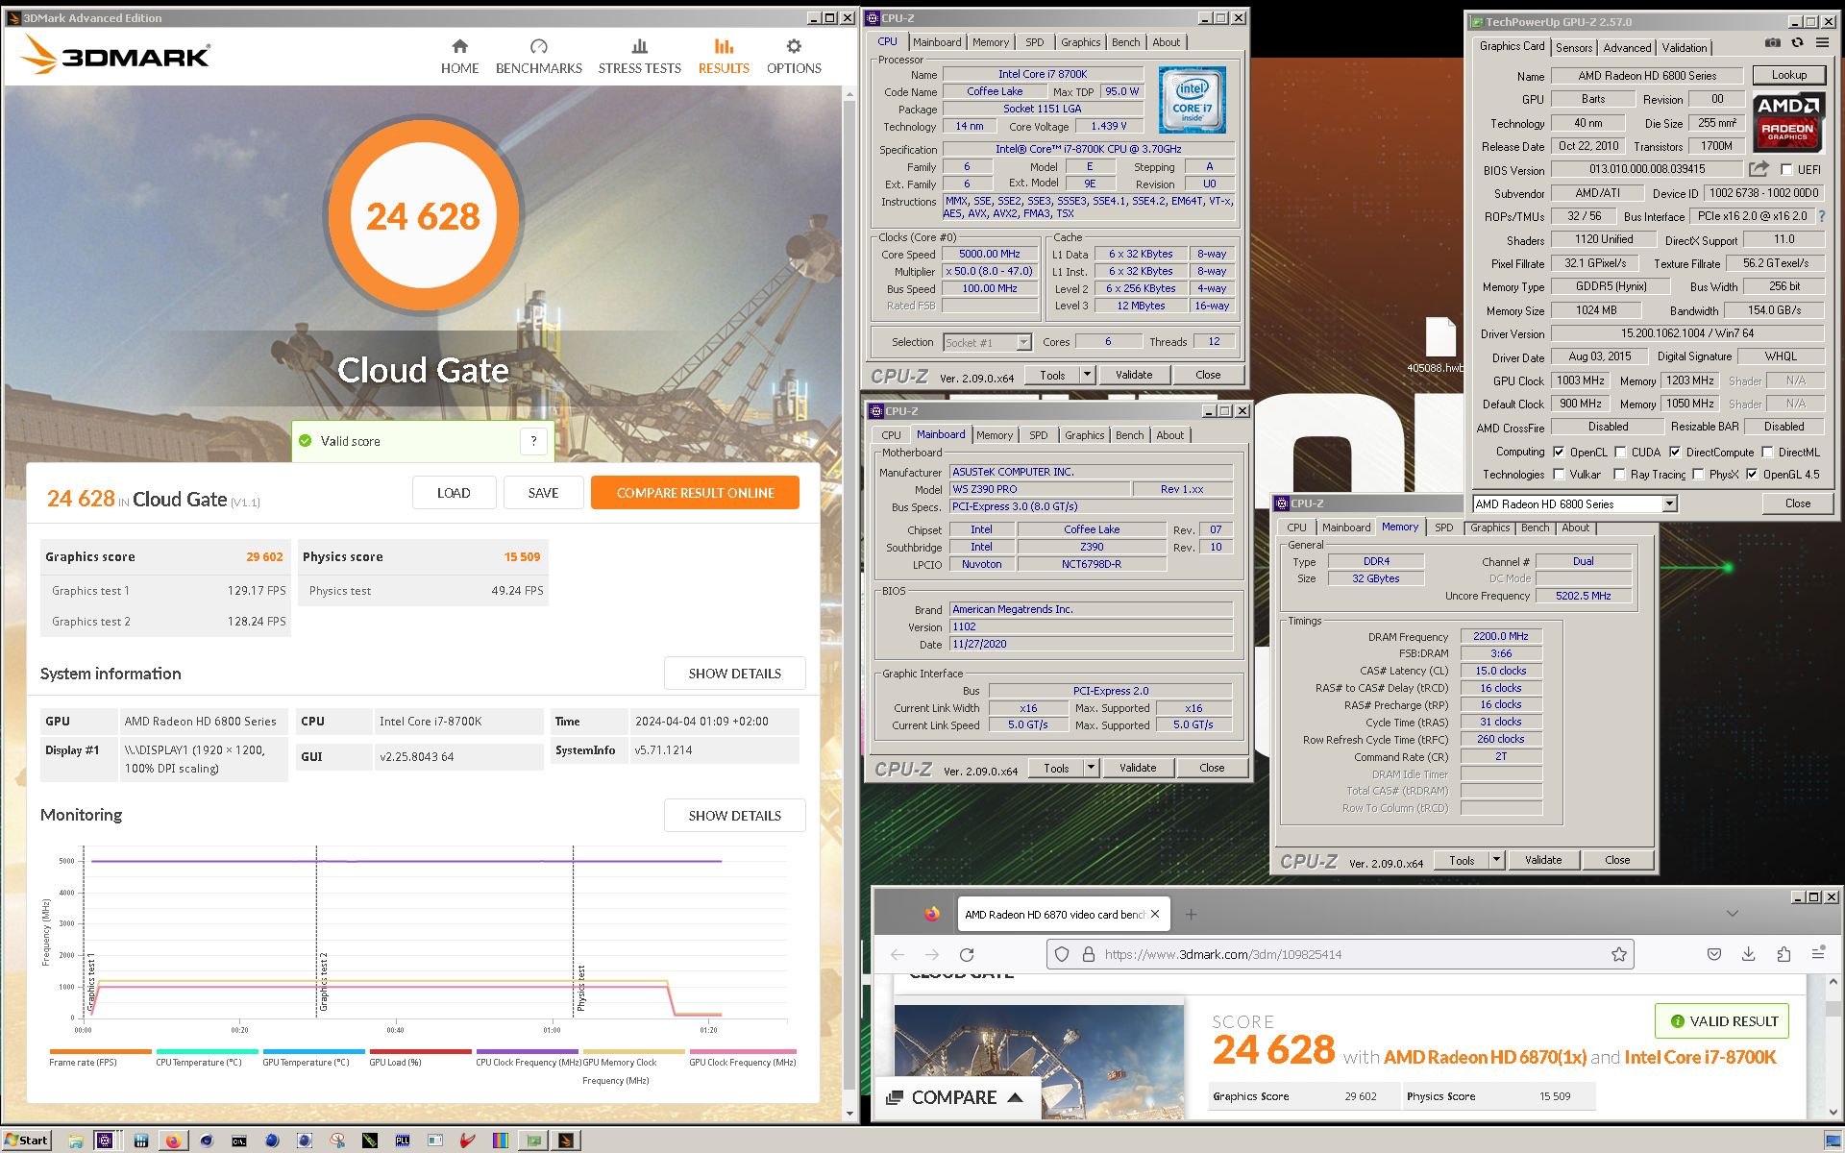Viewport: 1845px width, 1153px height.
Task: Click the Bus Interface question mark in GPU-Z
Action: (1822, 216)
